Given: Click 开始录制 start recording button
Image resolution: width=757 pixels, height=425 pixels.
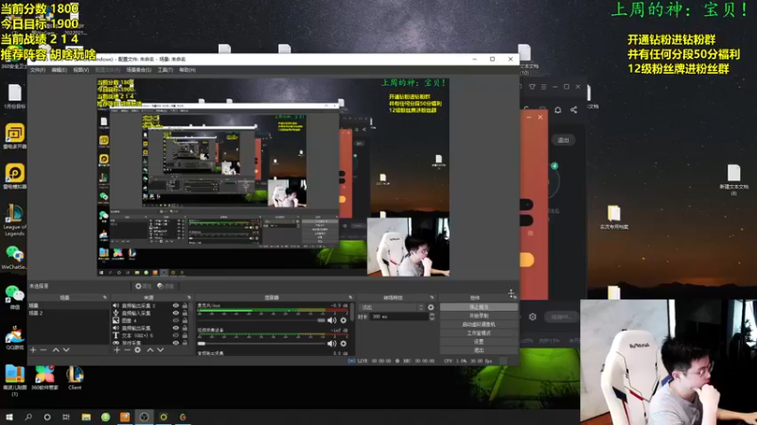Looking at the screenshot, I should point(479,315).
